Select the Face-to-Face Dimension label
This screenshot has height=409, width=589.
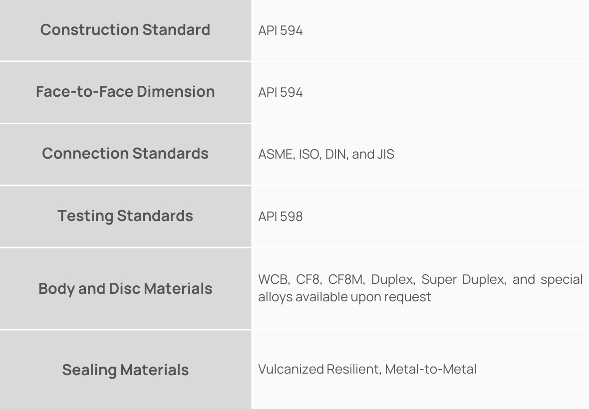coord(125,92)
